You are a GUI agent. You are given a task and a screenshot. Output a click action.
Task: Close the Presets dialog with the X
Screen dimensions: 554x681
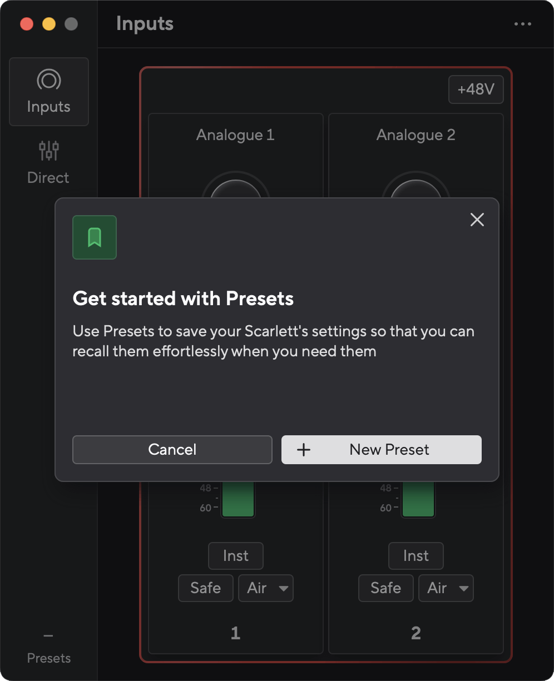coord(477,220)
